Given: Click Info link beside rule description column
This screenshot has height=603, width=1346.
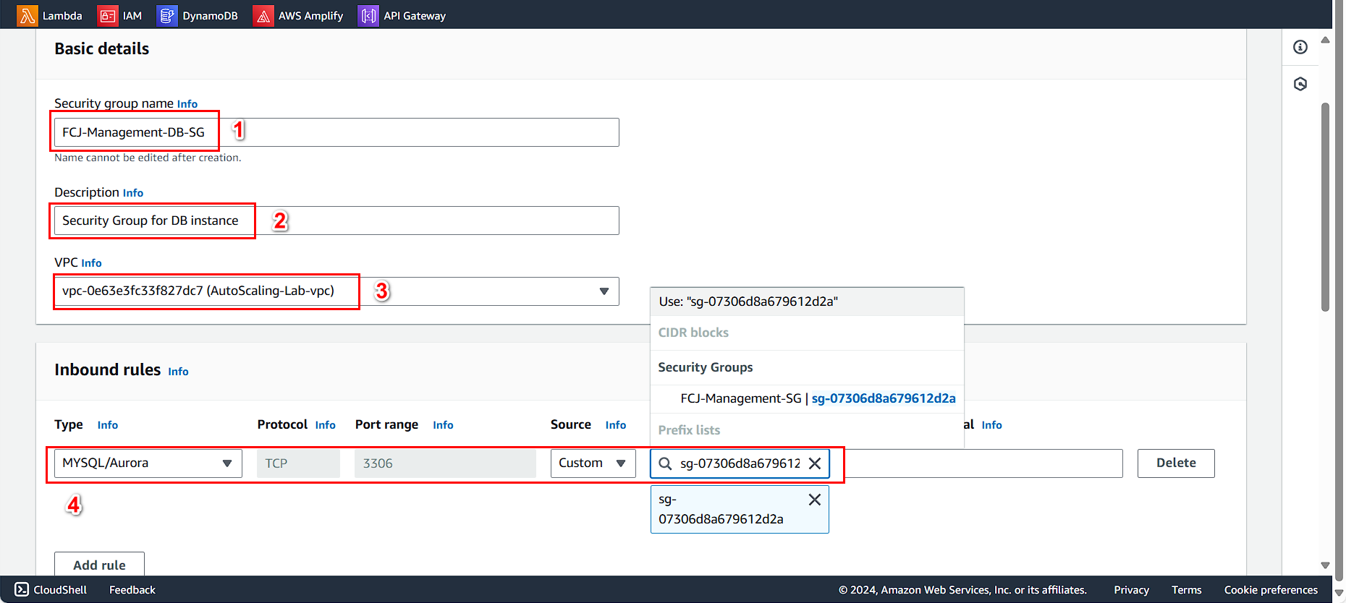Looking at the screenshot, I should (x=992, y=425).
